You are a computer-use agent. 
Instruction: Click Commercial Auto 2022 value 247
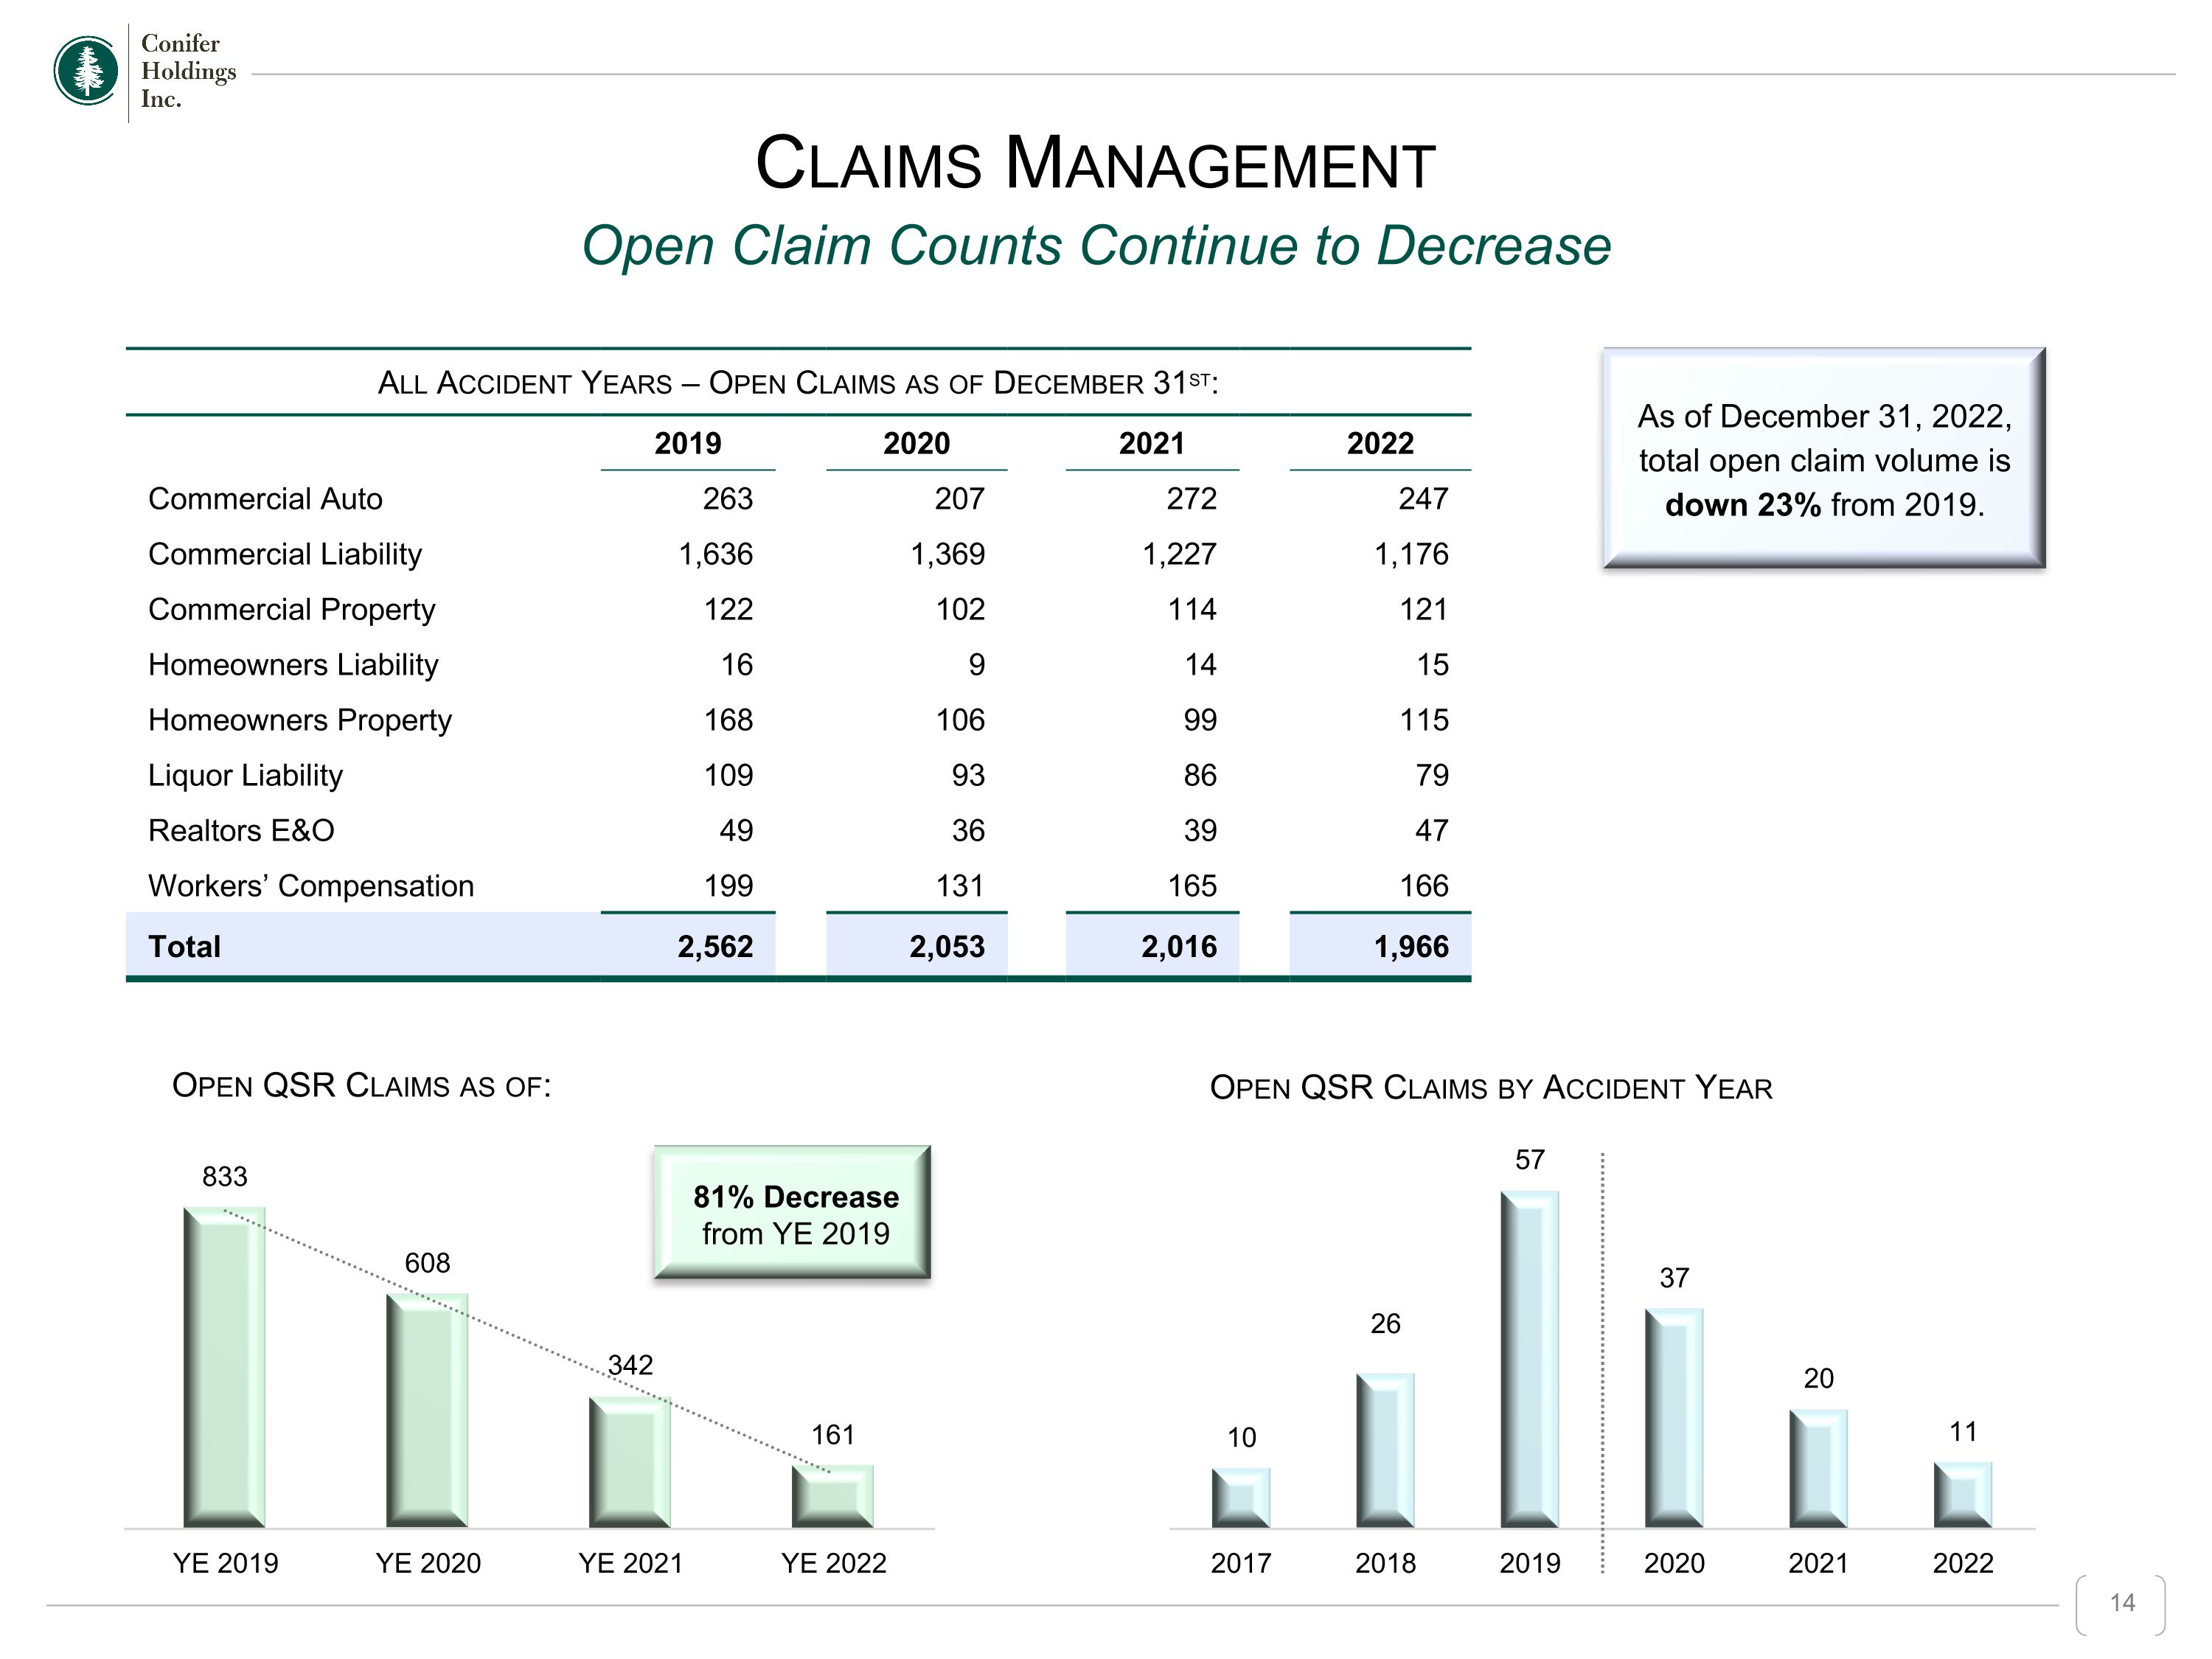pos(1423,499)
